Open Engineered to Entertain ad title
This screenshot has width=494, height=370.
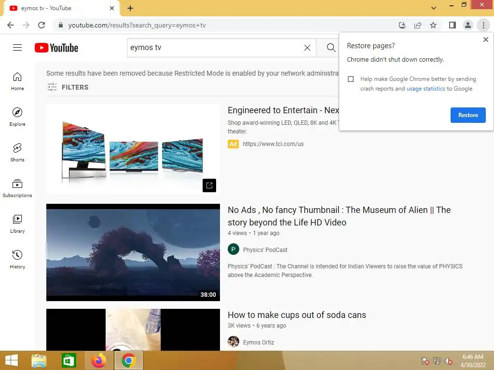coord(283,110)
